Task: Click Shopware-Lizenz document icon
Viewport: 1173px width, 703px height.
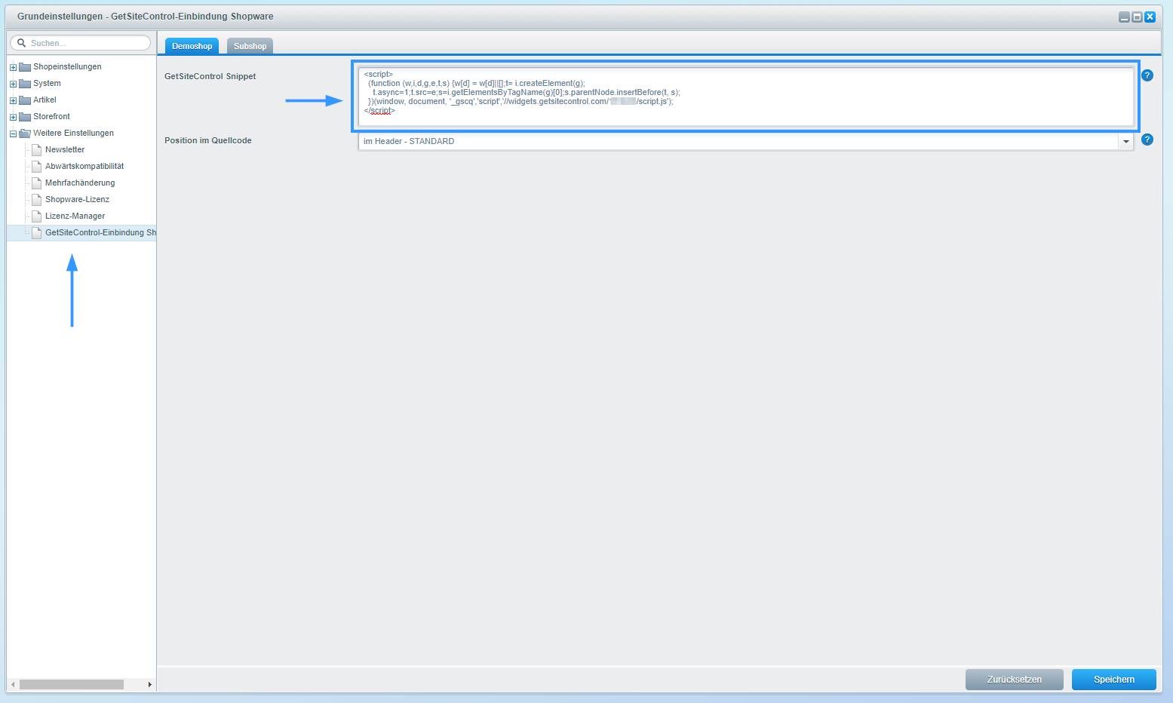Action: pos(36,199)
